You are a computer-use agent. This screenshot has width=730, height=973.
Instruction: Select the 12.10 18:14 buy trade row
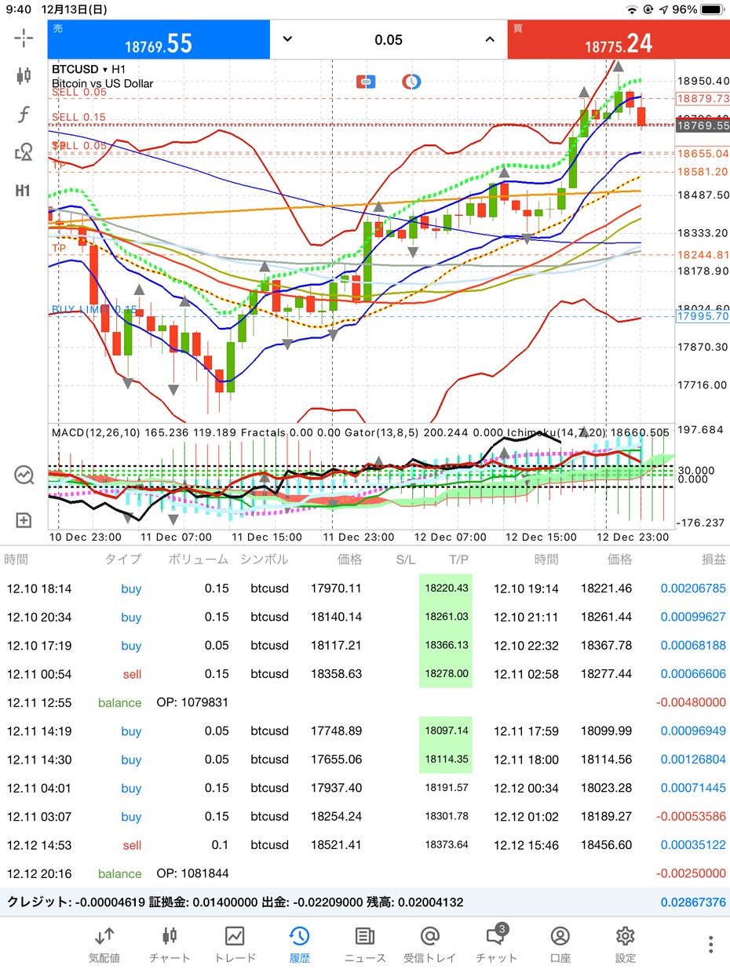click(365, 589)
